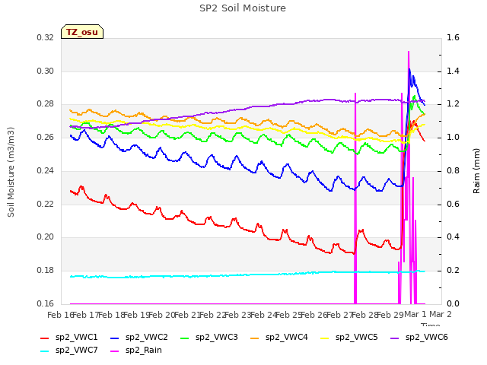This screenshot has width=487, height=365.
Task: Click the sp2_VWC5 legend label
Action: (357, 337)
